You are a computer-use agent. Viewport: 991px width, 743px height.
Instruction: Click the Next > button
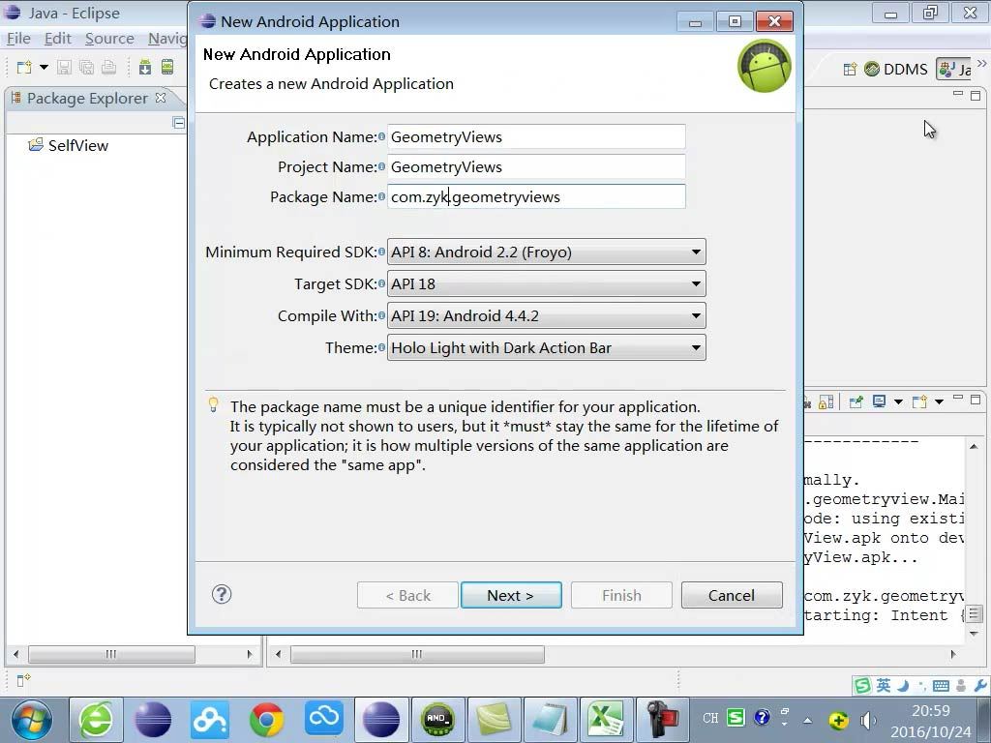[511, 595]
